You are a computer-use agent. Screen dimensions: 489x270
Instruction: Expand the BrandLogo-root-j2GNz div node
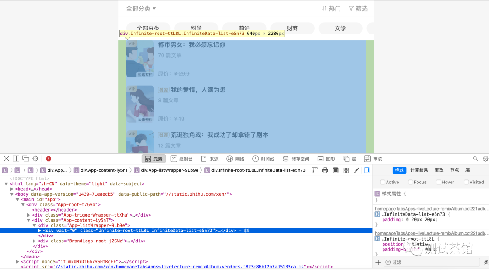(x=34, y=241)
